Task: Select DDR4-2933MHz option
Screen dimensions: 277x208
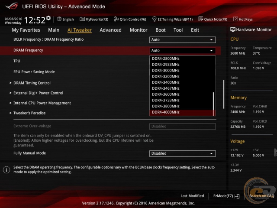Action: pyautogui.click(x=181, y=65)
